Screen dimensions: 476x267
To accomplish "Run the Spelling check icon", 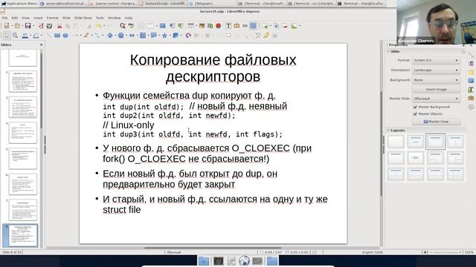I will pyautogui.click(x=131, y=26).
